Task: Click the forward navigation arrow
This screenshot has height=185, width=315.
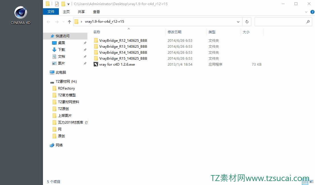Action: point(57,22)
